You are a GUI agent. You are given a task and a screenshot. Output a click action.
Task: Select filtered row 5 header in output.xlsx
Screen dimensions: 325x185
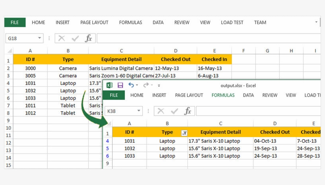tap(107, 148)
